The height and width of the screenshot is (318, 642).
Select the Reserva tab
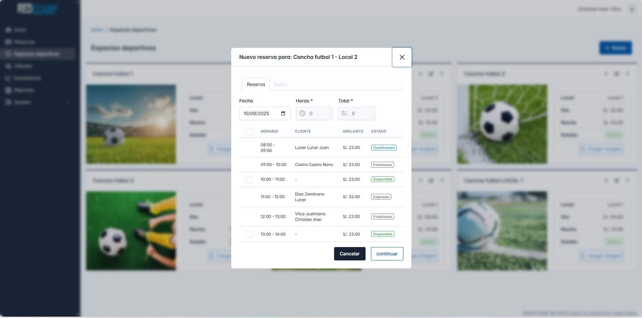click(256, 84)
